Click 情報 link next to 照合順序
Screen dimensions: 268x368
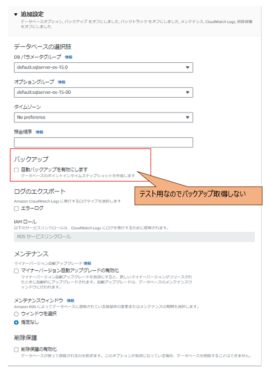tap(39, 132)
